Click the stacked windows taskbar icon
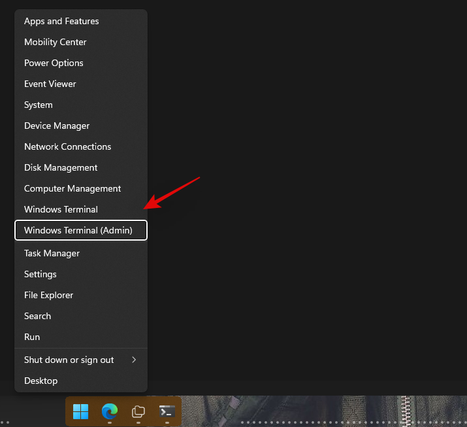 [138, 411]
